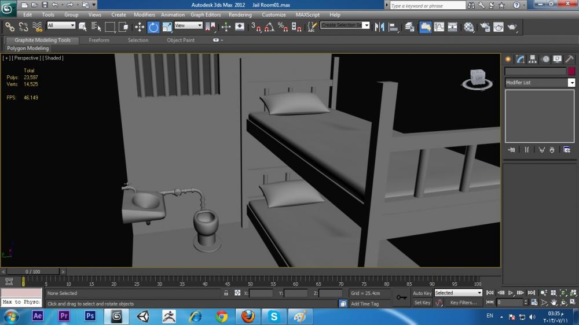Open the Curve Editor from toolbar

click(x=439, y=27)
